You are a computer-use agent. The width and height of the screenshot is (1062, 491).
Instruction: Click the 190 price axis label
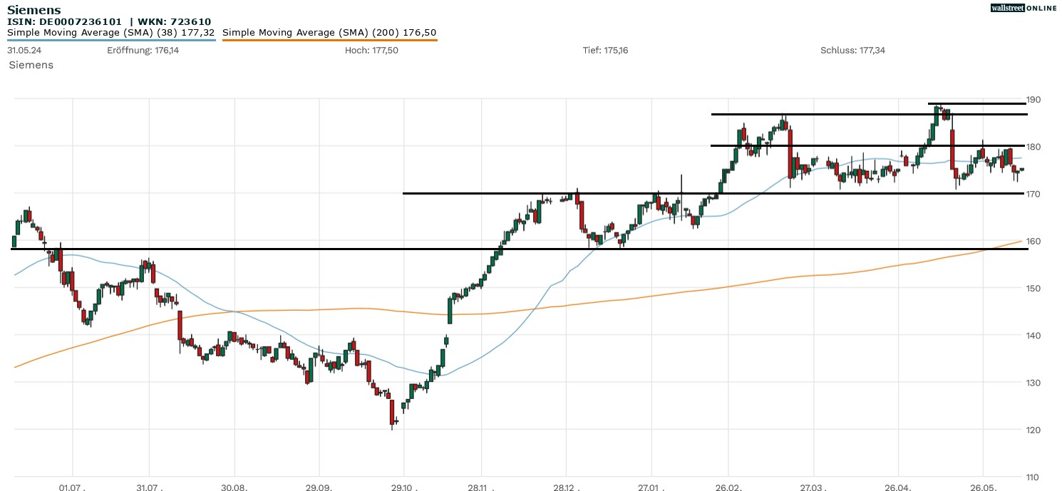(1033, 99)
